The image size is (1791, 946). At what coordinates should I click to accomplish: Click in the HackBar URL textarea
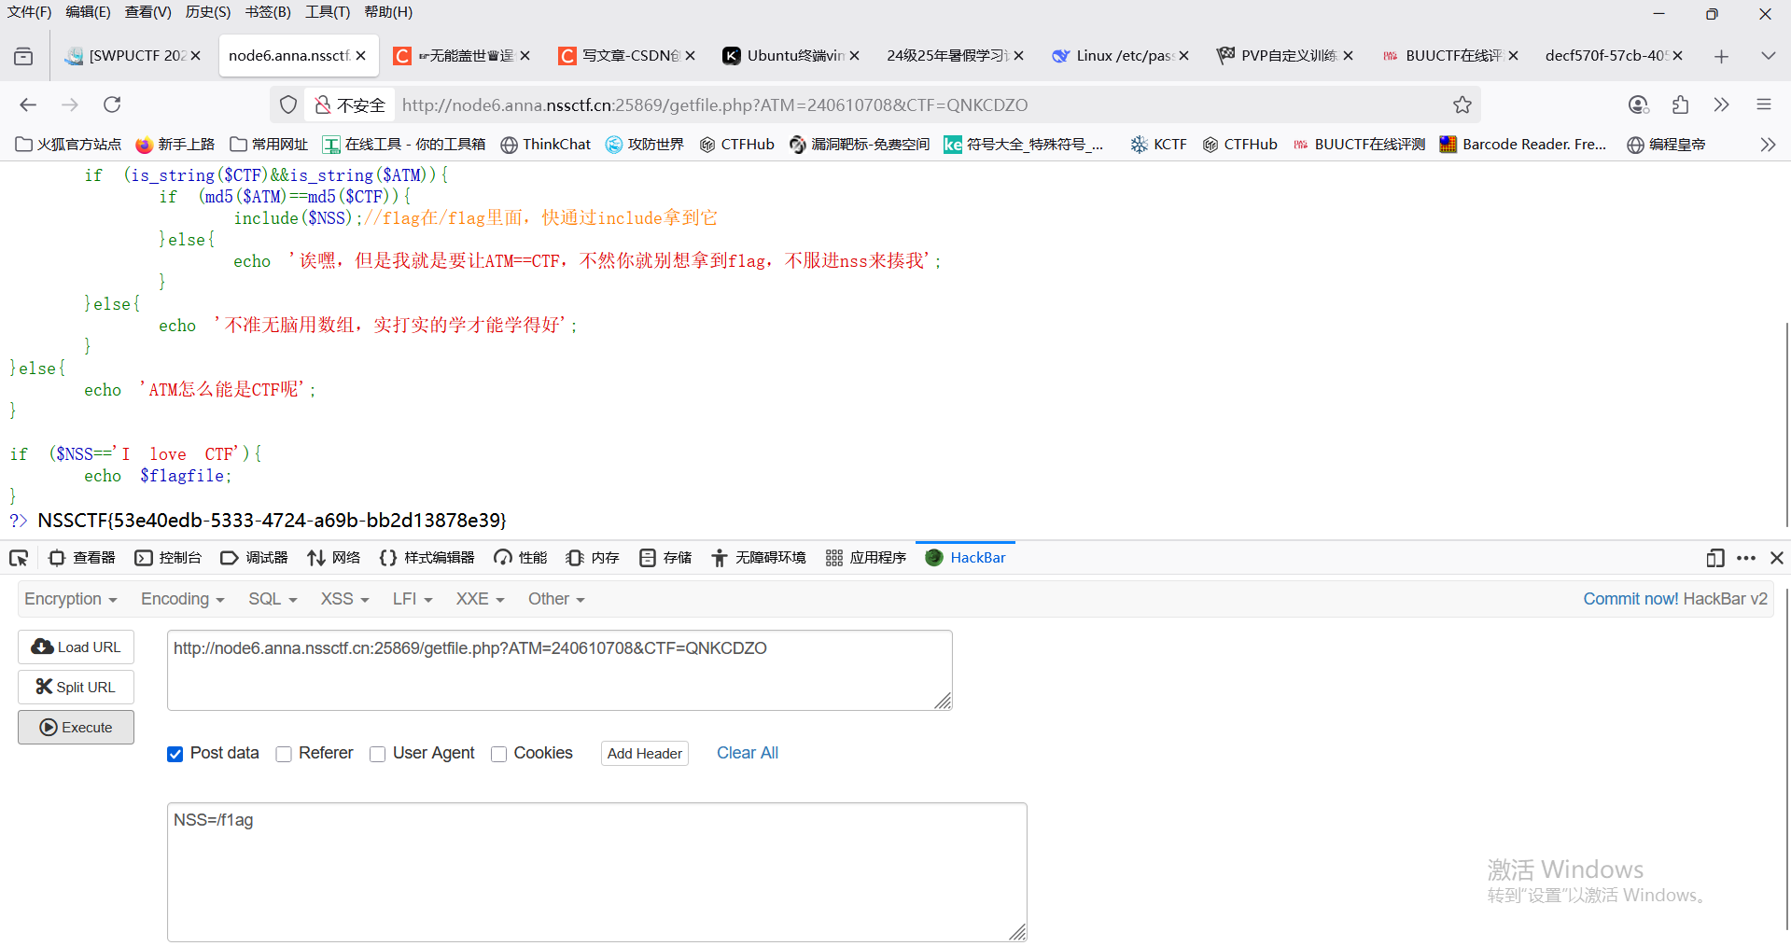560,670
